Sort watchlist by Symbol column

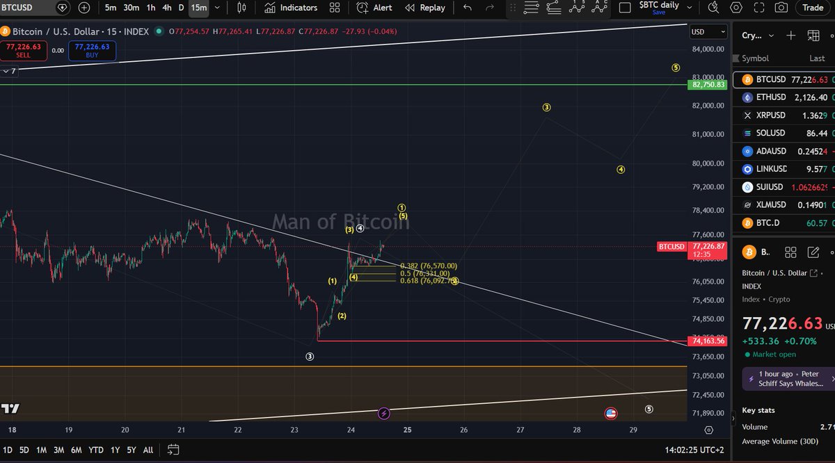click(755, 59)
